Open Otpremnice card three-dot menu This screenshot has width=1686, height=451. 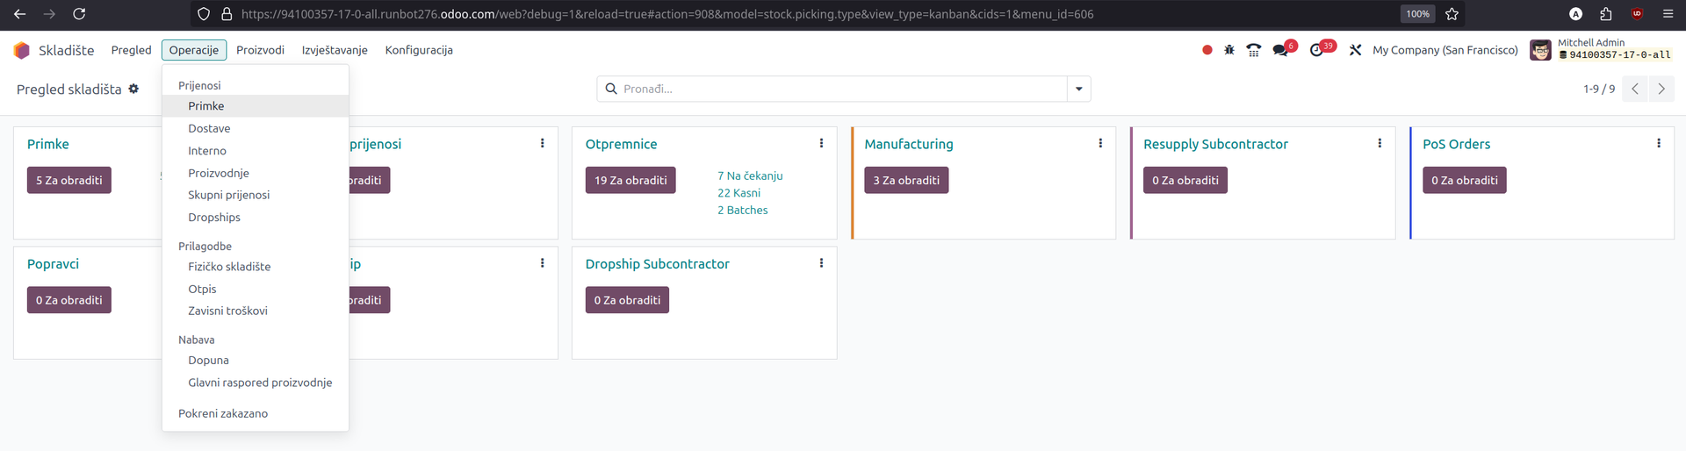(x=821, y=143)
